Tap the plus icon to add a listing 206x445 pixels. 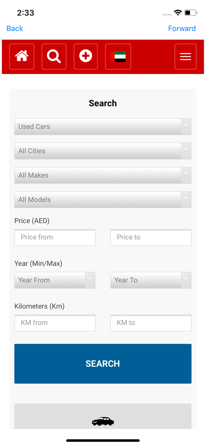86,56
